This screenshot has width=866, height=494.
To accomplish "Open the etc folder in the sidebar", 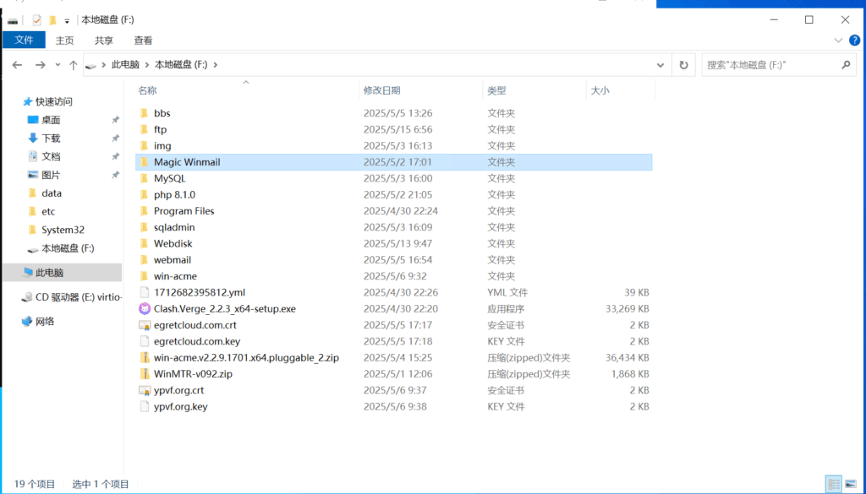I will point(48,212).
